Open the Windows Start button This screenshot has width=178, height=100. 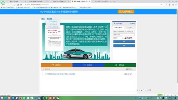2,98
